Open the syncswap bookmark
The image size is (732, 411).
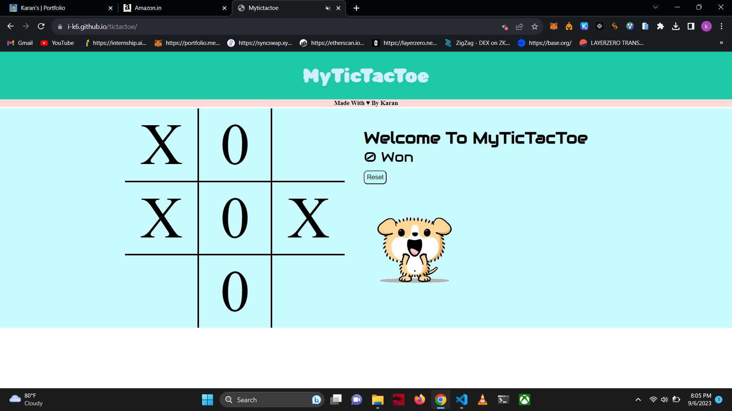coord(260,43)
